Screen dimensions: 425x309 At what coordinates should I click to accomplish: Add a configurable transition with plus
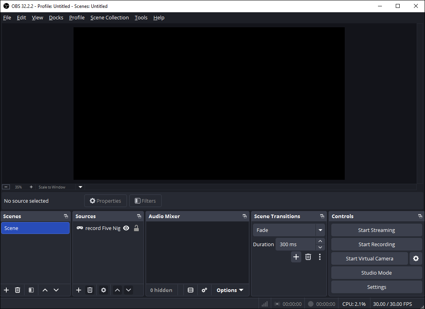(x=296, y=257)
